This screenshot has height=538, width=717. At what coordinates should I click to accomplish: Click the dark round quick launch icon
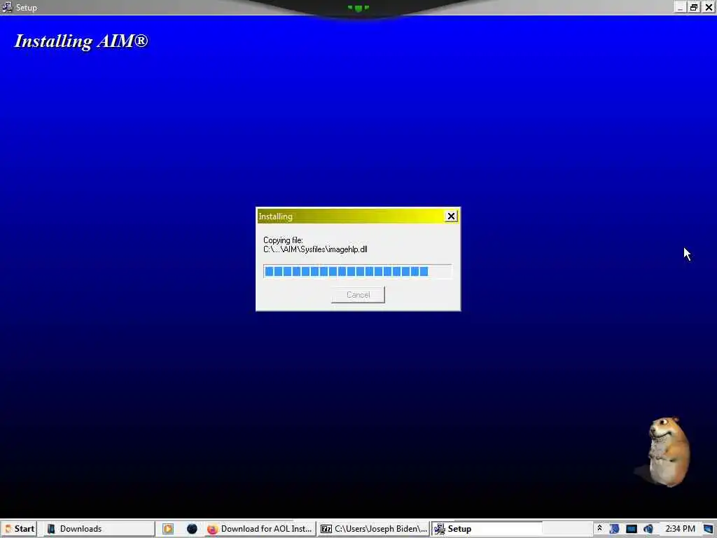point(192,529)
